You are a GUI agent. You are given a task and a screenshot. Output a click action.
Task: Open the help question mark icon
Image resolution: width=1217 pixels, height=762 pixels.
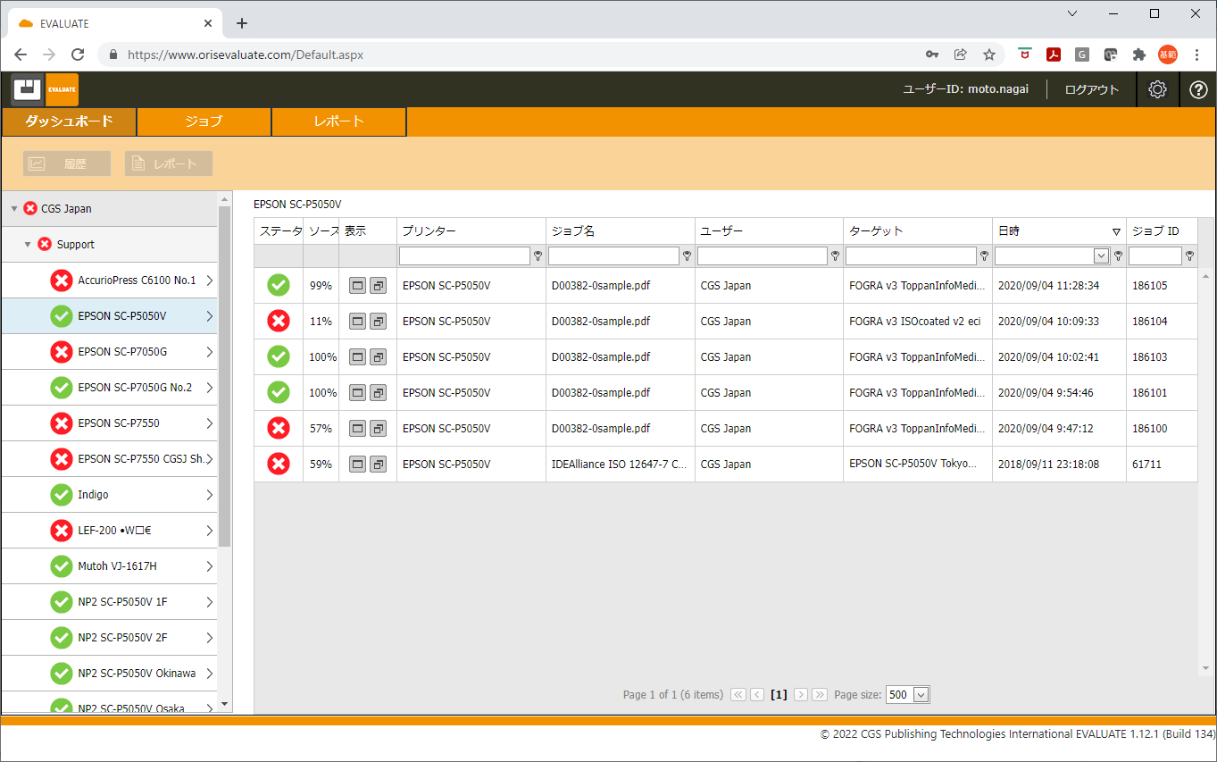coord(1199,89)
